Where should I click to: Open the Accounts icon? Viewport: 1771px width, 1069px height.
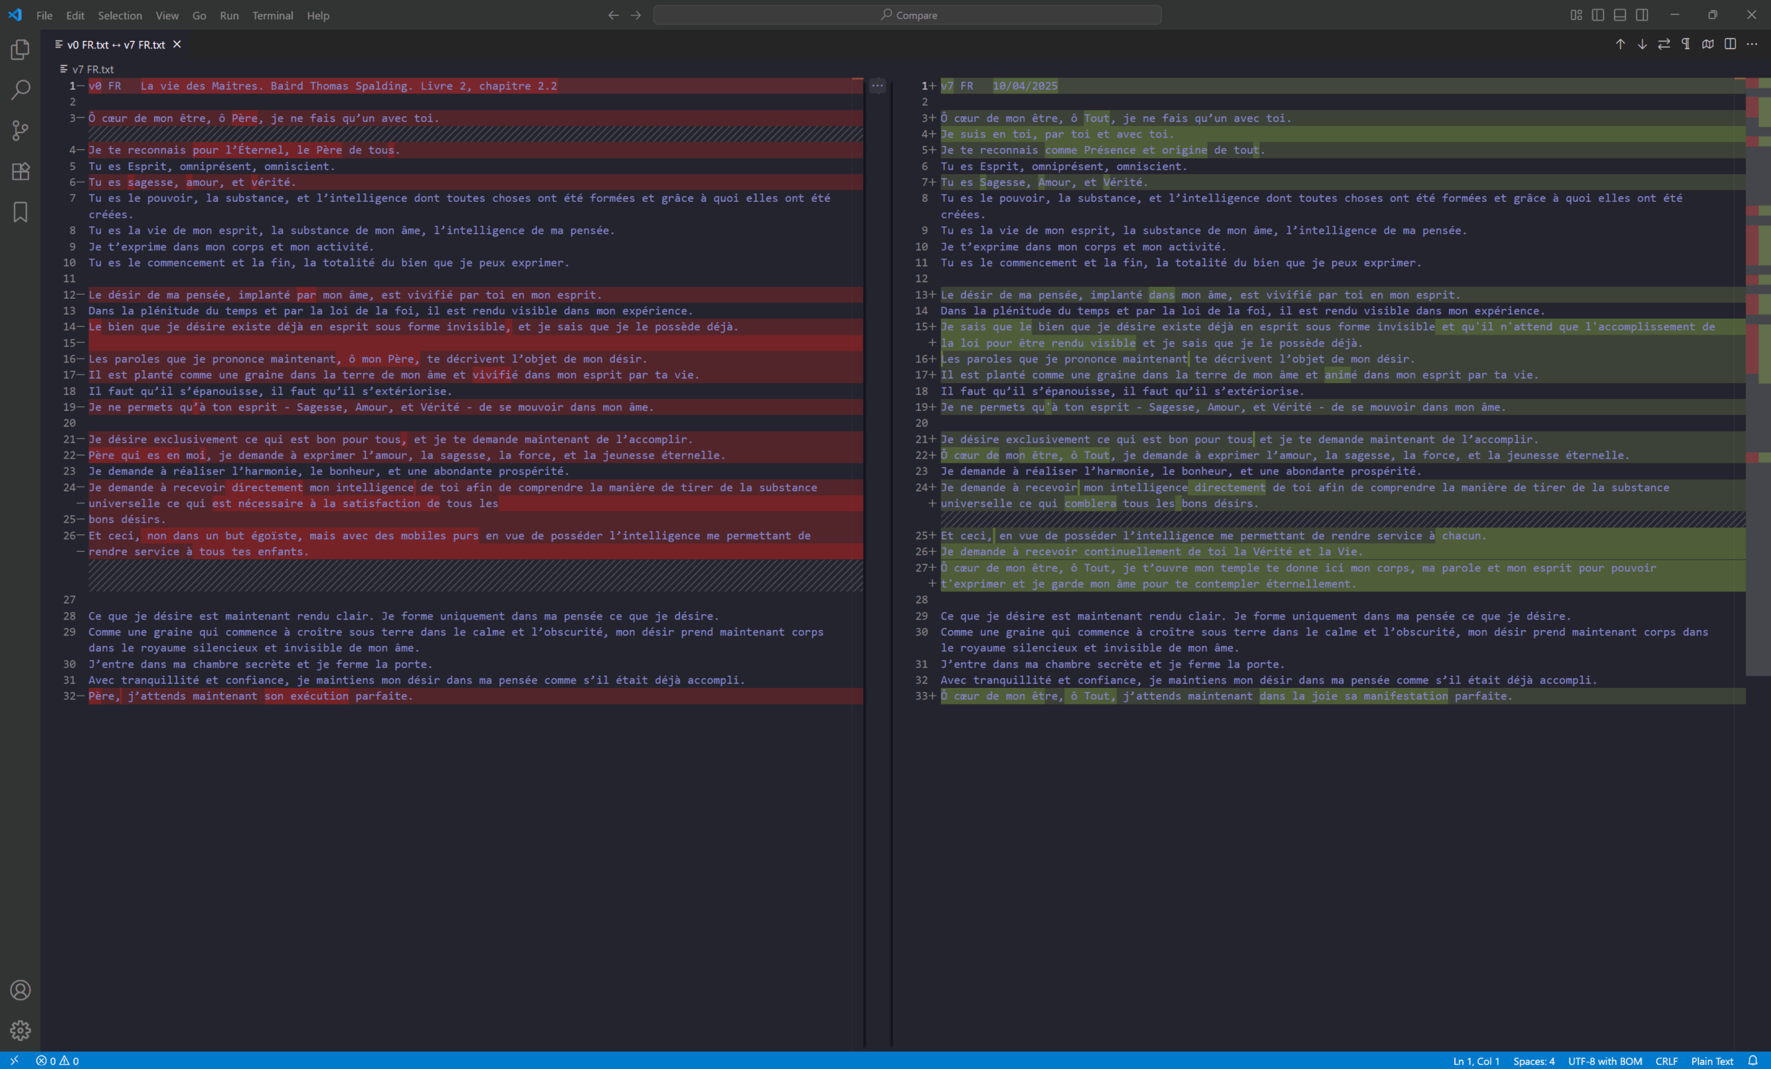[x=20, y=990]
